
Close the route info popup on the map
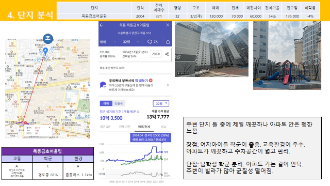(49, 128)
